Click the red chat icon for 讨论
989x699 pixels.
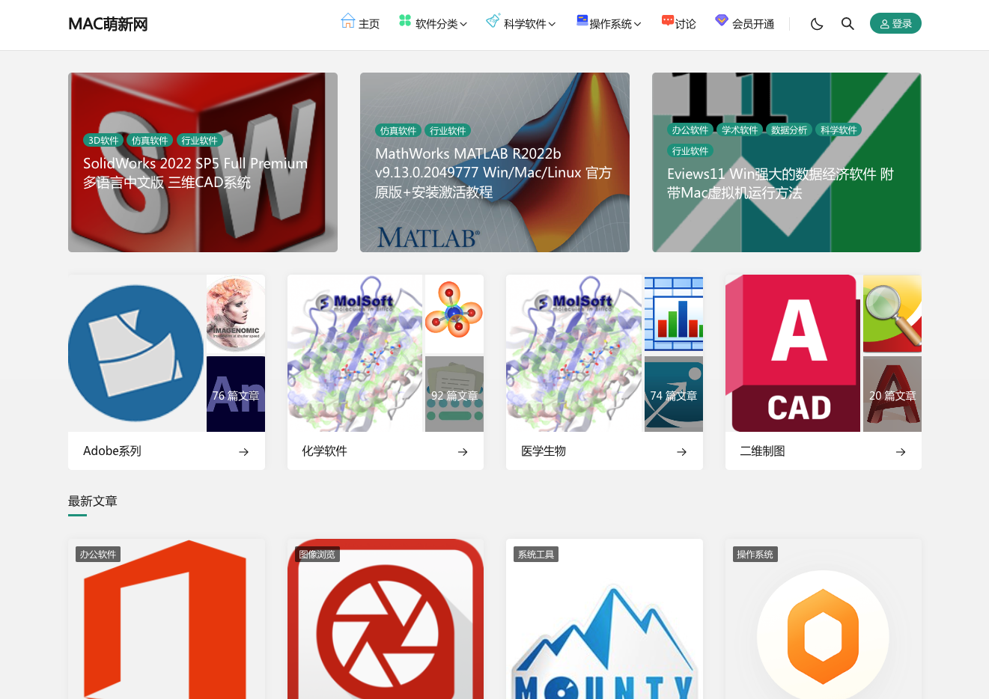click(x=667, y=21)
